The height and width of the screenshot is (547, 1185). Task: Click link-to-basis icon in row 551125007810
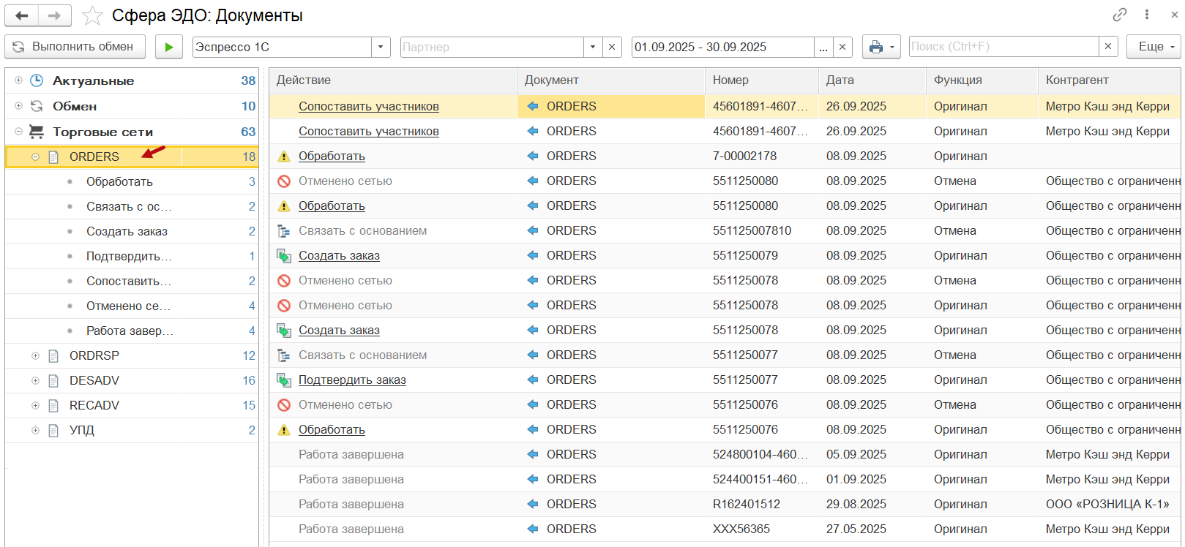tap(284, 231)
